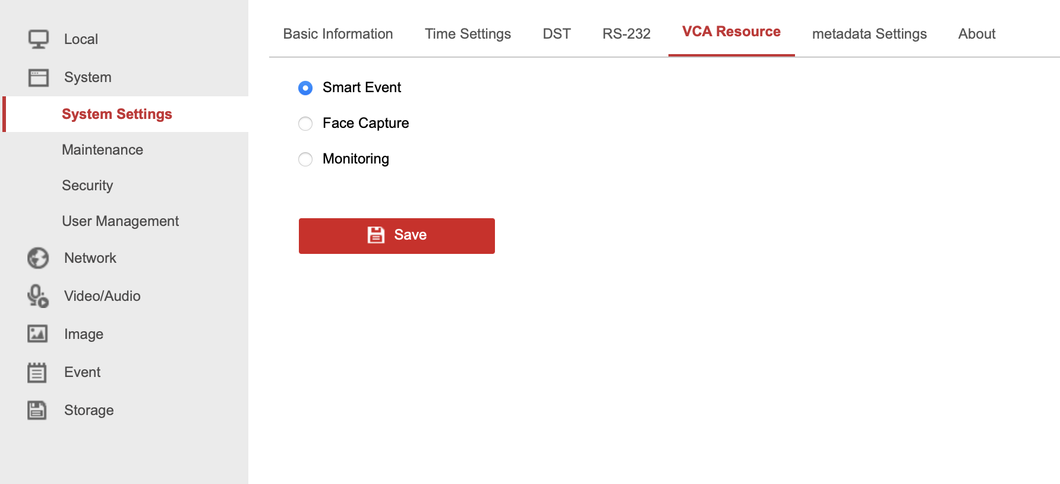The image size is (1060, 484).
Task: Enable the Monitoring radio option
Action: coord(305,159)
